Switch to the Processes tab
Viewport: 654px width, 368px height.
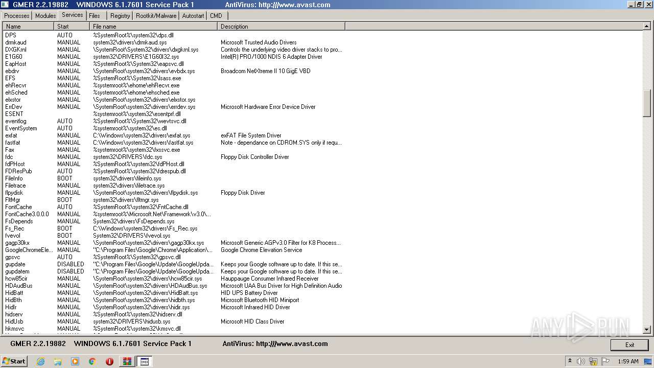pyautogui.click(x=17, y=16)
